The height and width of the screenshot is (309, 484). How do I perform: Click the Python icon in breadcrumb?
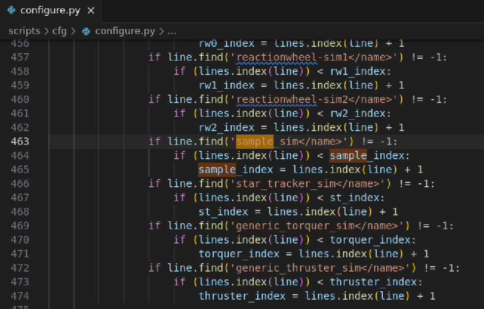[86, 31]
